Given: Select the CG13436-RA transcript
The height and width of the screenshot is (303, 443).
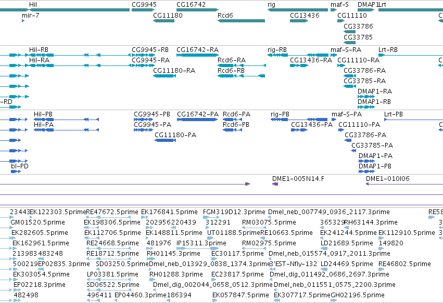Looking at the screenshot, I should click(299, 65).
